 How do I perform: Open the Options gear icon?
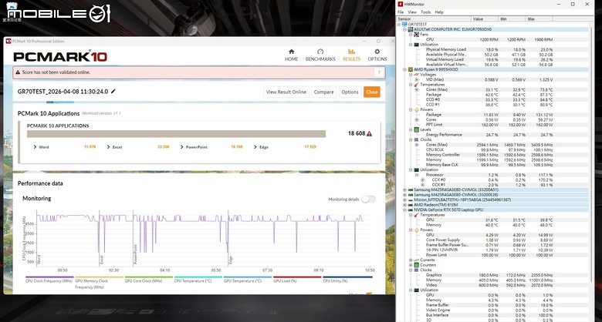coord(377,52)
